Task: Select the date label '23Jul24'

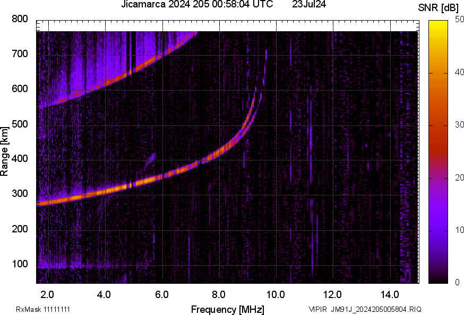Action: click(309, 4)
